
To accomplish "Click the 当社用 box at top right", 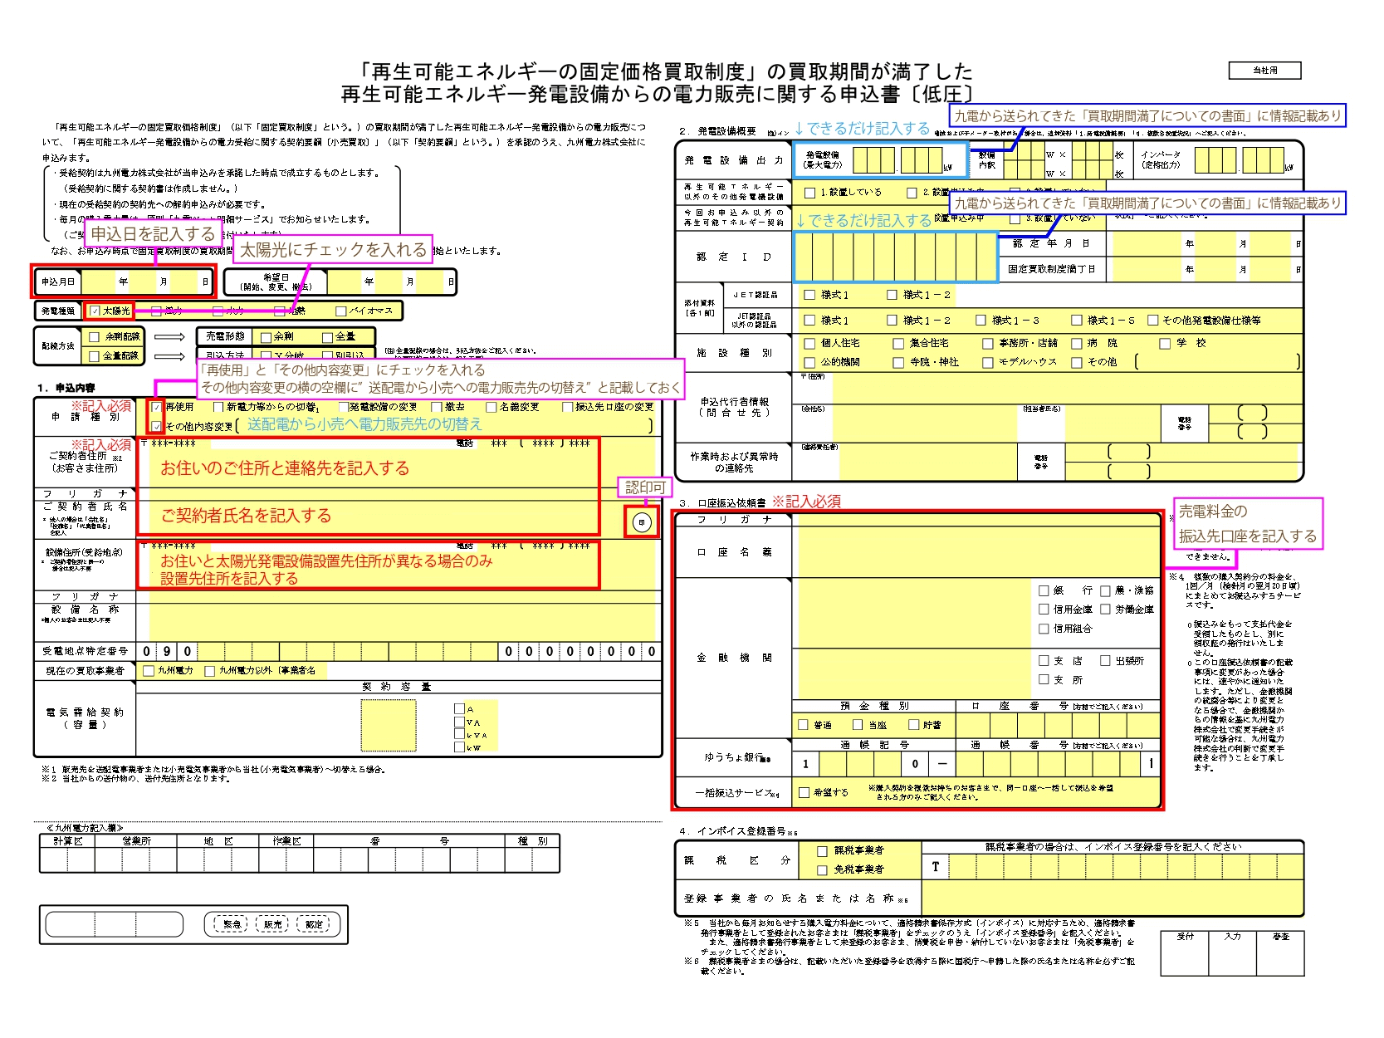I will point(1264,71).
